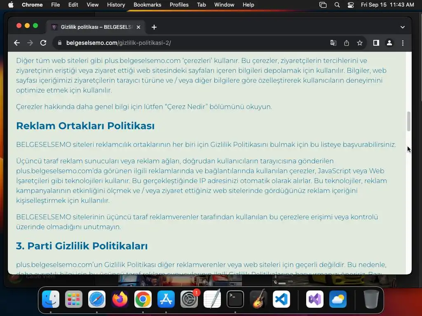The image size is (422, 316).
Task: Close the Gizlilik politikası tab
Action: (138, 27)
